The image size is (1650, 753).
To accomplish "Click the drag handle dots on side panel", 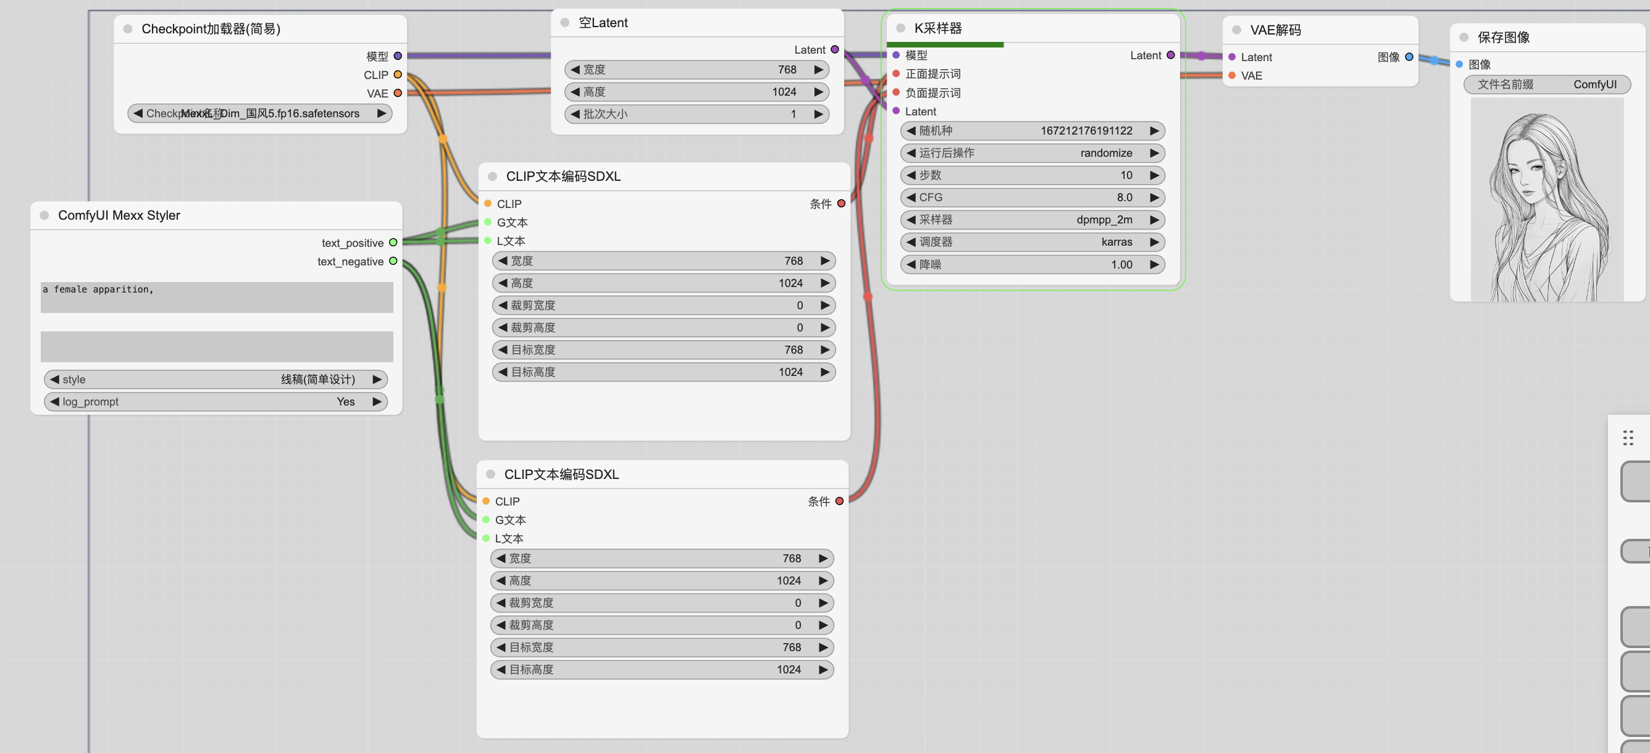I will [x=1628, y=438].
